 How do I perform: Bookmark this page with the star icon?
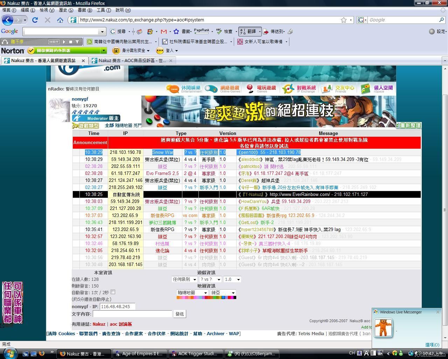click(344, 20)
